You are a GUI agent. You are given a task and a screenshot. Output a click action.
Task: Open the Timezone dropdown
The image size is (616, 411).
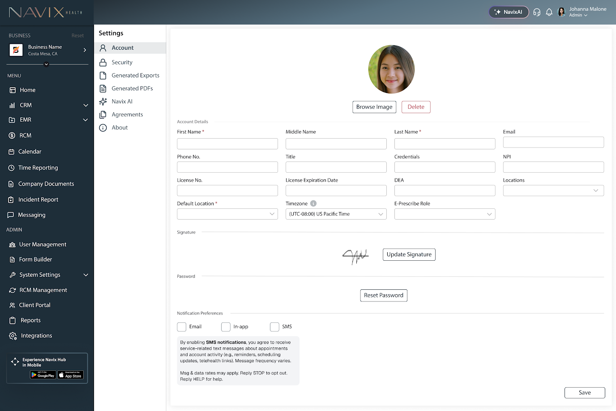(336, 214)
